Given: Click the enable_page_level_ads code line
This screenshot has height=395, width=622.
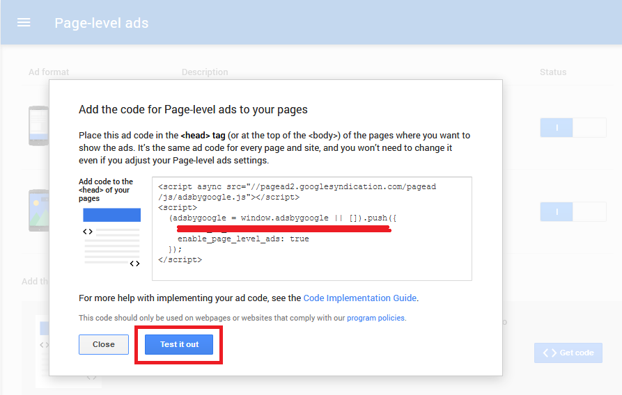Looking at the screenshot, I should [243, 239].
